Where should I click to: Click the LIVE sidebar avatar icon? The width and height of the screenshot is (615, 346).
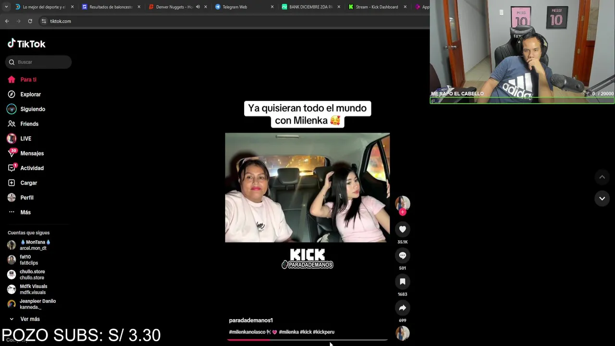[x=12, y=138]
